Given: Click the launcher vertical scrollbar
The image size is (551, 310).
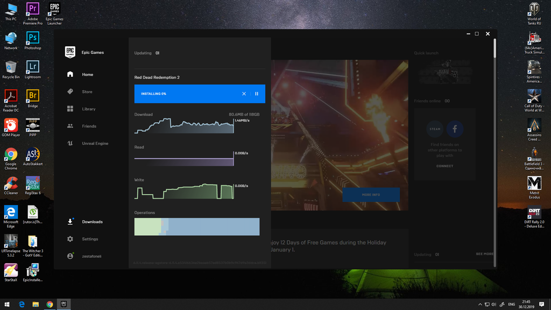Looking at the screenshot, I should 495,48.
